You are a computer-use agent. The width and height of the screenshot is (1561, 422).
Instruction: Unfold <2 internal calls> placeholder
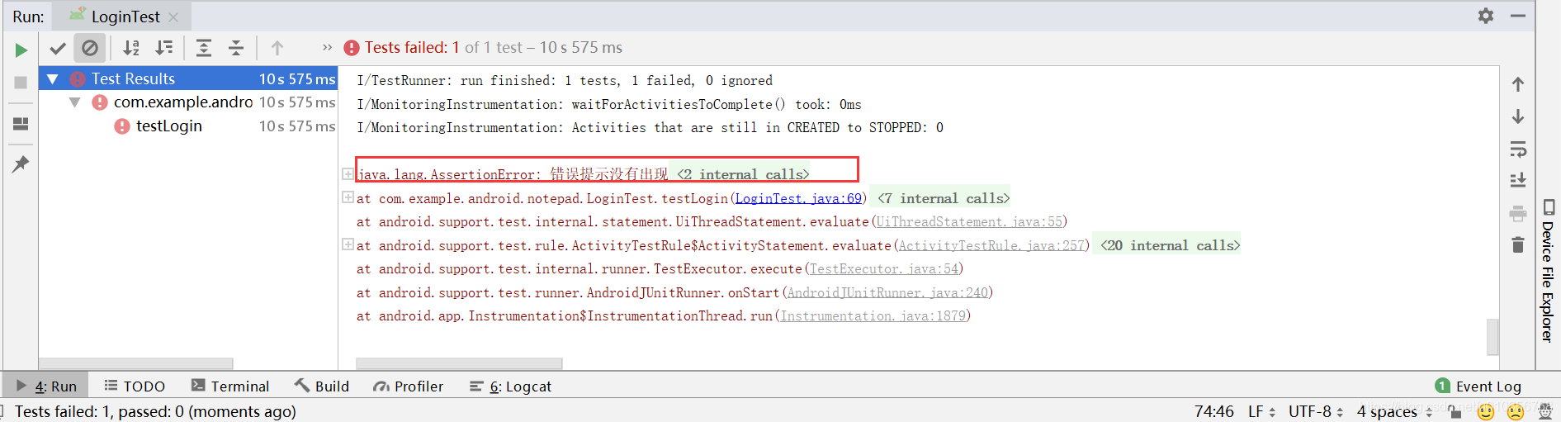click(743, 174)
